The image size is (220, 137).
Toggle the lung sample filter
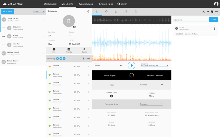point(61,59)
